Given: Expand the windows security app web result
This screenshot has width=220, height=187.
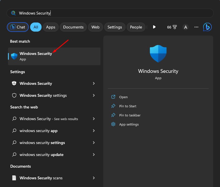Looking at the screenshot, I should pyautogui.click(x=94, y=131).
